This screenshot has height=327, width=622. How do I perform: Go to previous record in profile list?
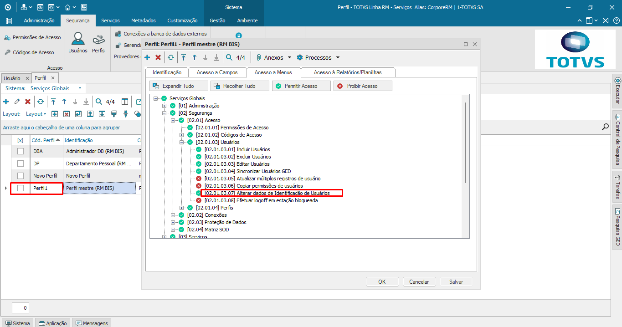pyautogui.click(x=64, y=102)
